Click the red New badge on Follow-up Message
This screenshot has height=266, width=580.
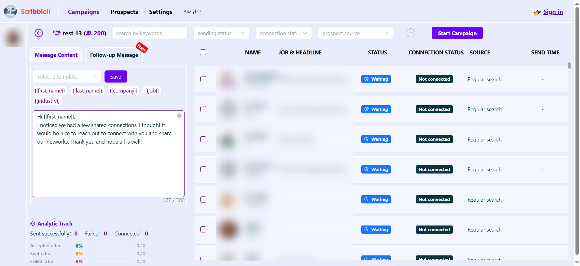click(141, 47)
